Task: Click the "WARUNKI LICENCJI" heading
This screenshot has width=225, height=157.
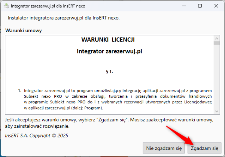Action: (108, 40)
